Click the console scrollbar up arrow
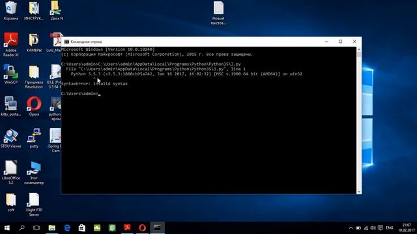Viewport: 417px width, 234px height. [359, 49]
